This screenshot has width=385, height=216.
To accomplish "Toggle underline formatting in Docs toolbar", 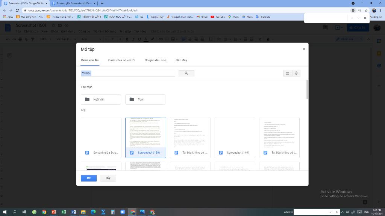I will (x=139, y=39).
